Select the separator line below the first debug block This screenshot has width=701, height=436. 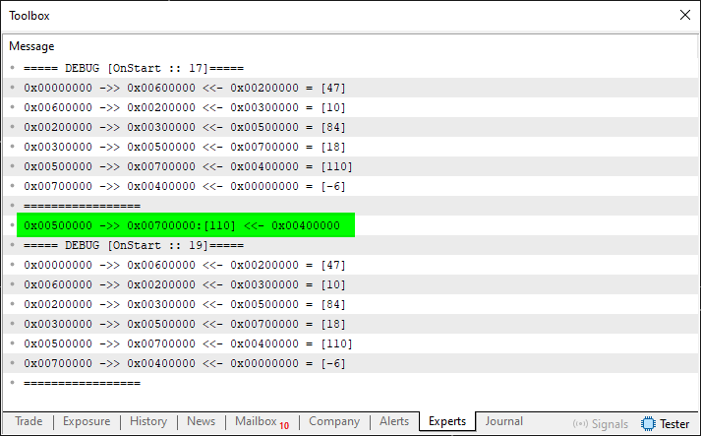[x=350, y=206]
